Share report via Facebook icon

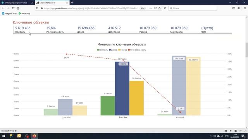point(236,131)
